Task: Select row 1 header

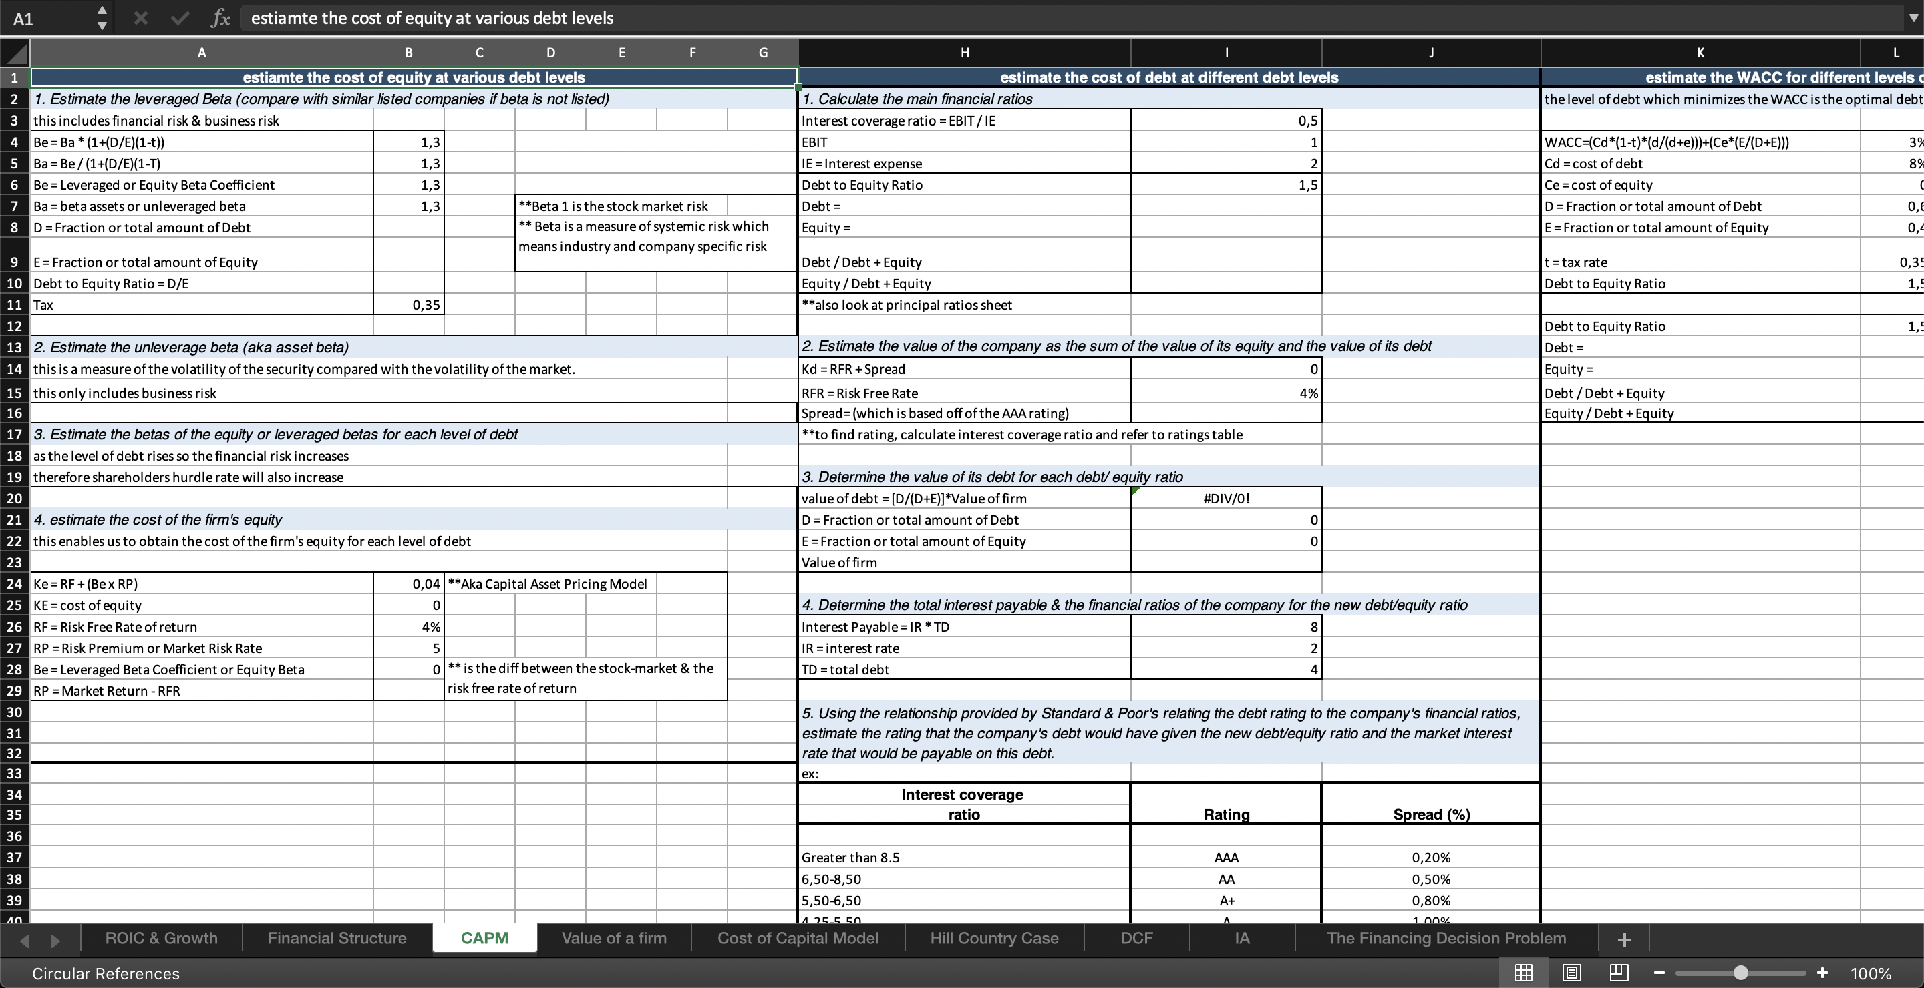Action: pyautogui.click(x=14, y=77)
